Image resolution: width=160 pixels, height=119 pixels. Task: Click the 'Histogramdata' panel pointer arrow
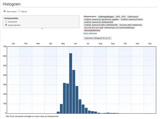point(42,29)
